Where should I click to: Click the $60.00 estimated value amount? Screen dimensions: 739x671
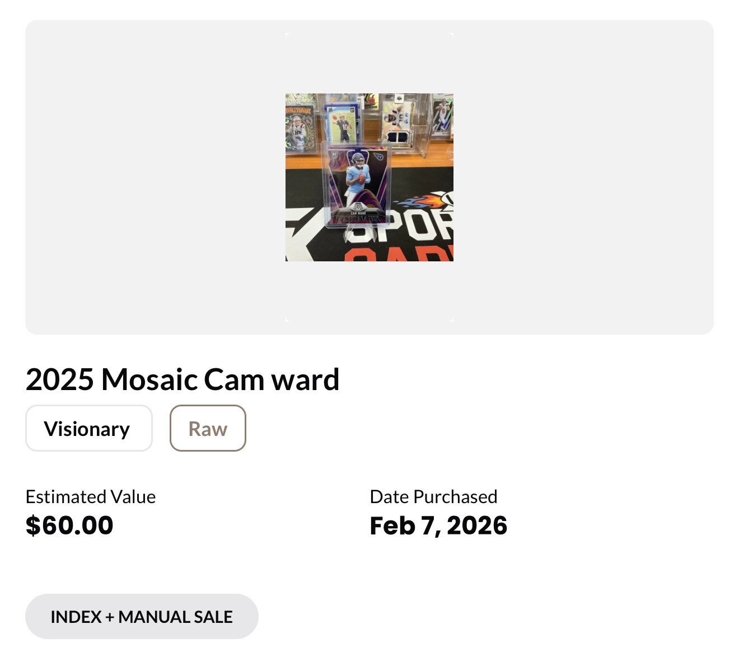69,525
